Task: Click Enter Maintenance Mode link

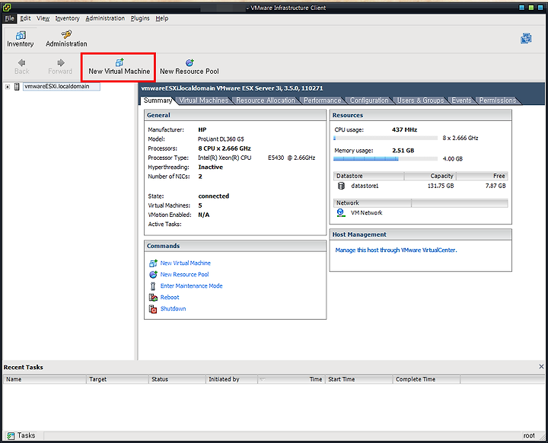Action: 191,285
